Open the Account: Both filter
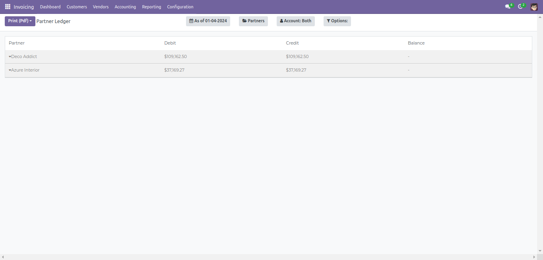 (x=295, y=21)
